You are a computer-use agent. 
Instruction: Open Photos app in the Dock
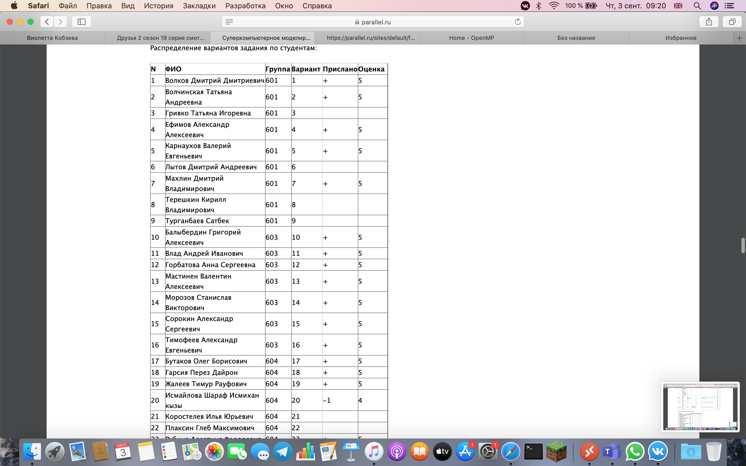214,452
